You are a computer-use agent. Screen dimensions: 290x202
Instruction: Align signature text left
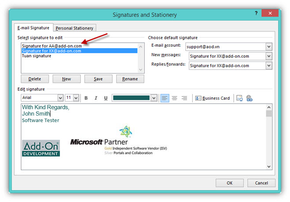(x=165, y=98)
